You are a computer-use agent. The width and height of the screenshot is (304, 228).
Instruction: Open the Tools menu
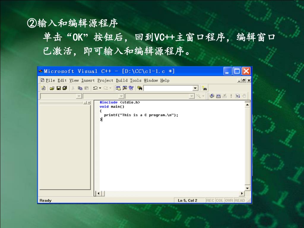point(135,80)
